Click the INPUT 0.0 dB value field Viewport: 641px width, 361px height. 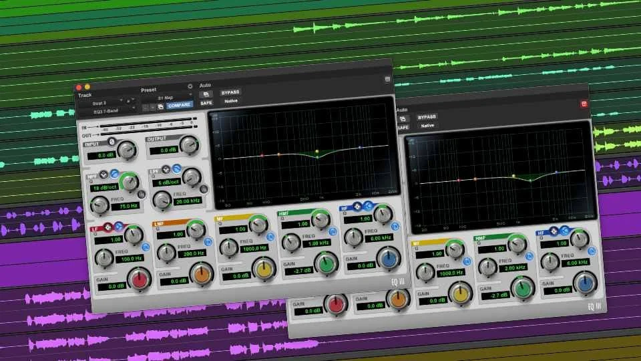102,156
